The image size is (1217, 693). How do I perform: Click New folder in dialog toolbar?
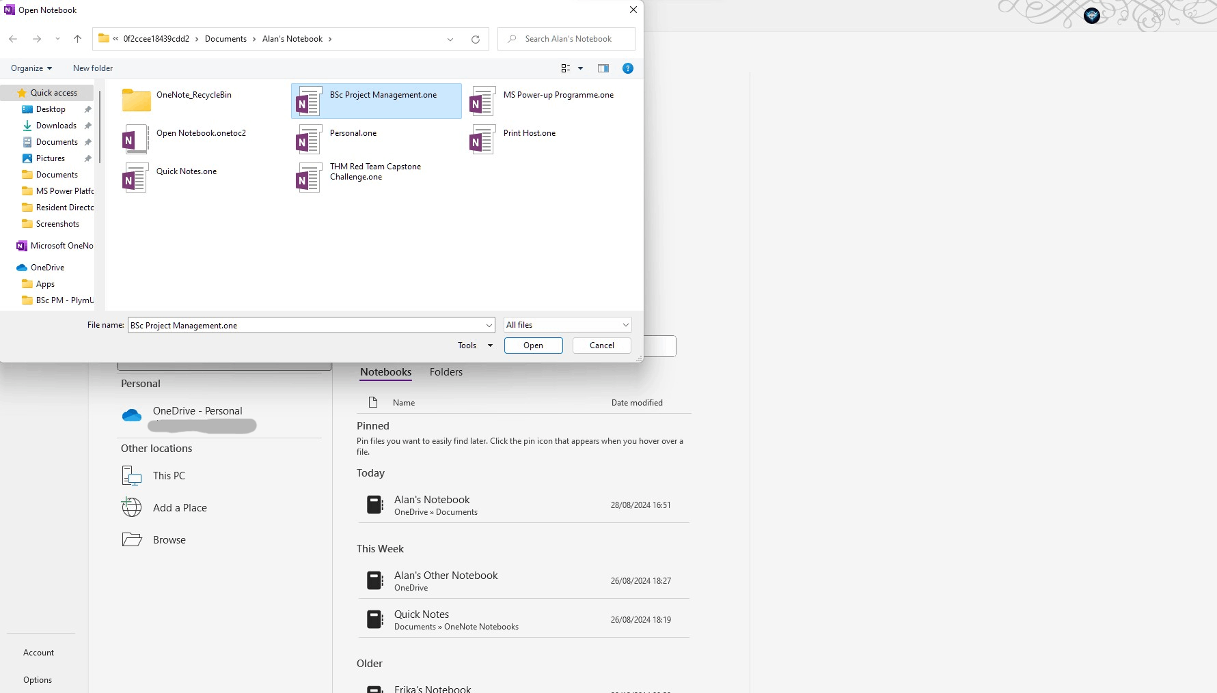tap(93, 68)
